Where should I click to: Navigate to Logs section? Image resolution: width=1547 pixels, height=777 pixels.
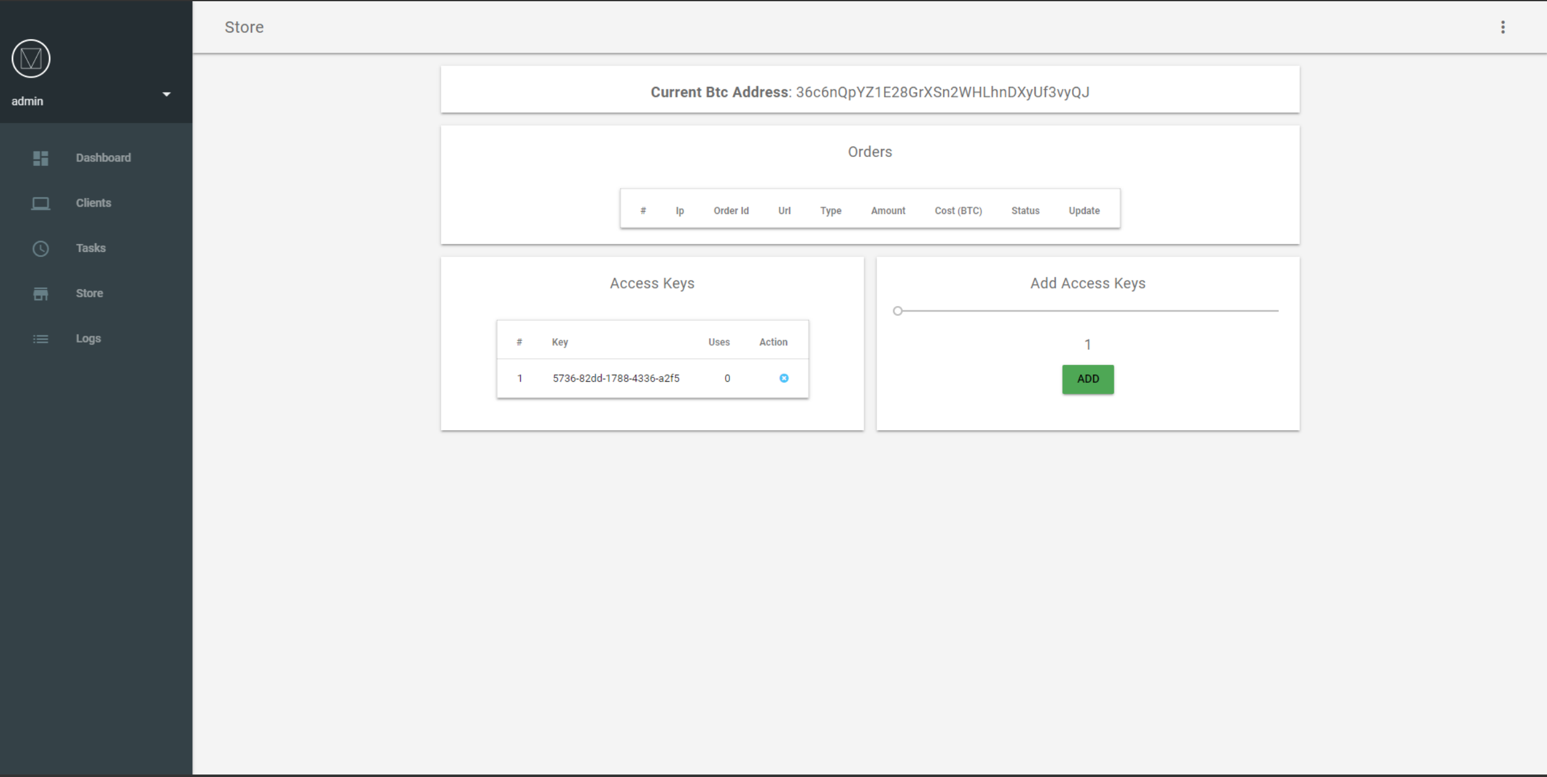coord(88,338)
